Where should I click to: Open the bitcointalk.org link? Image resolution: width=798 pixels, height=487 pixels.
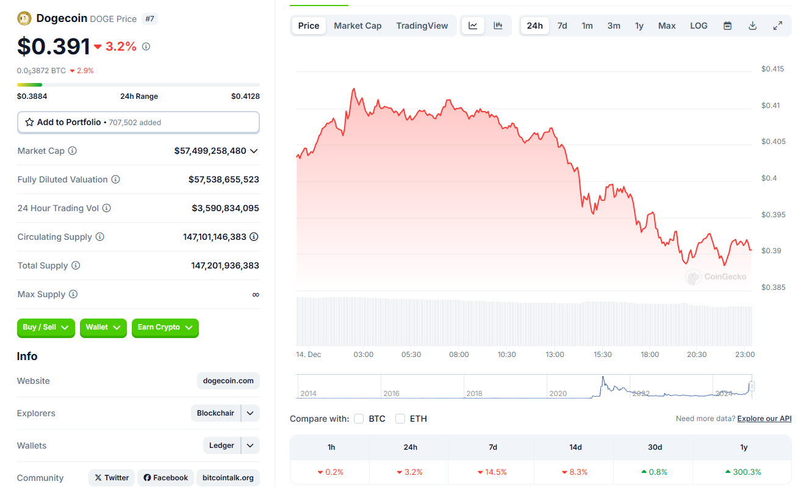point(228,478)
